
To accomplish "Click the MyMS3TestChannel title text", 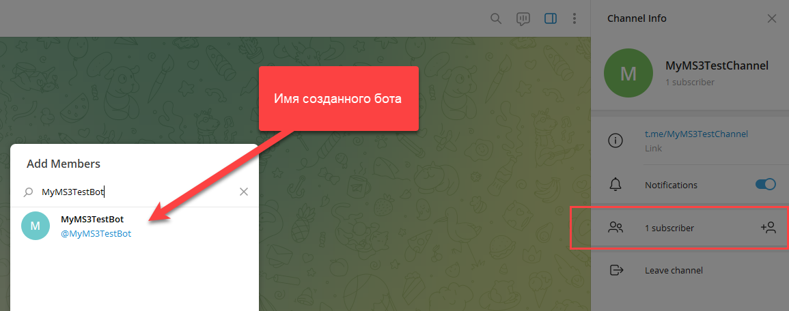I will 717,66.
